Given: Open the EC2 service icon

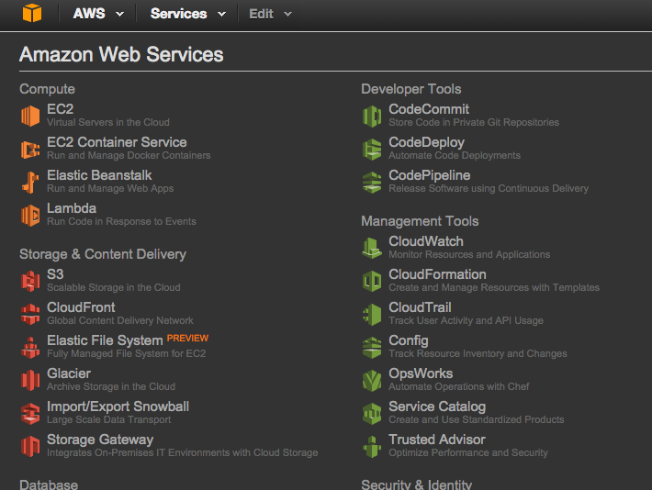Looking at the screenshot, I should (30, 116).
